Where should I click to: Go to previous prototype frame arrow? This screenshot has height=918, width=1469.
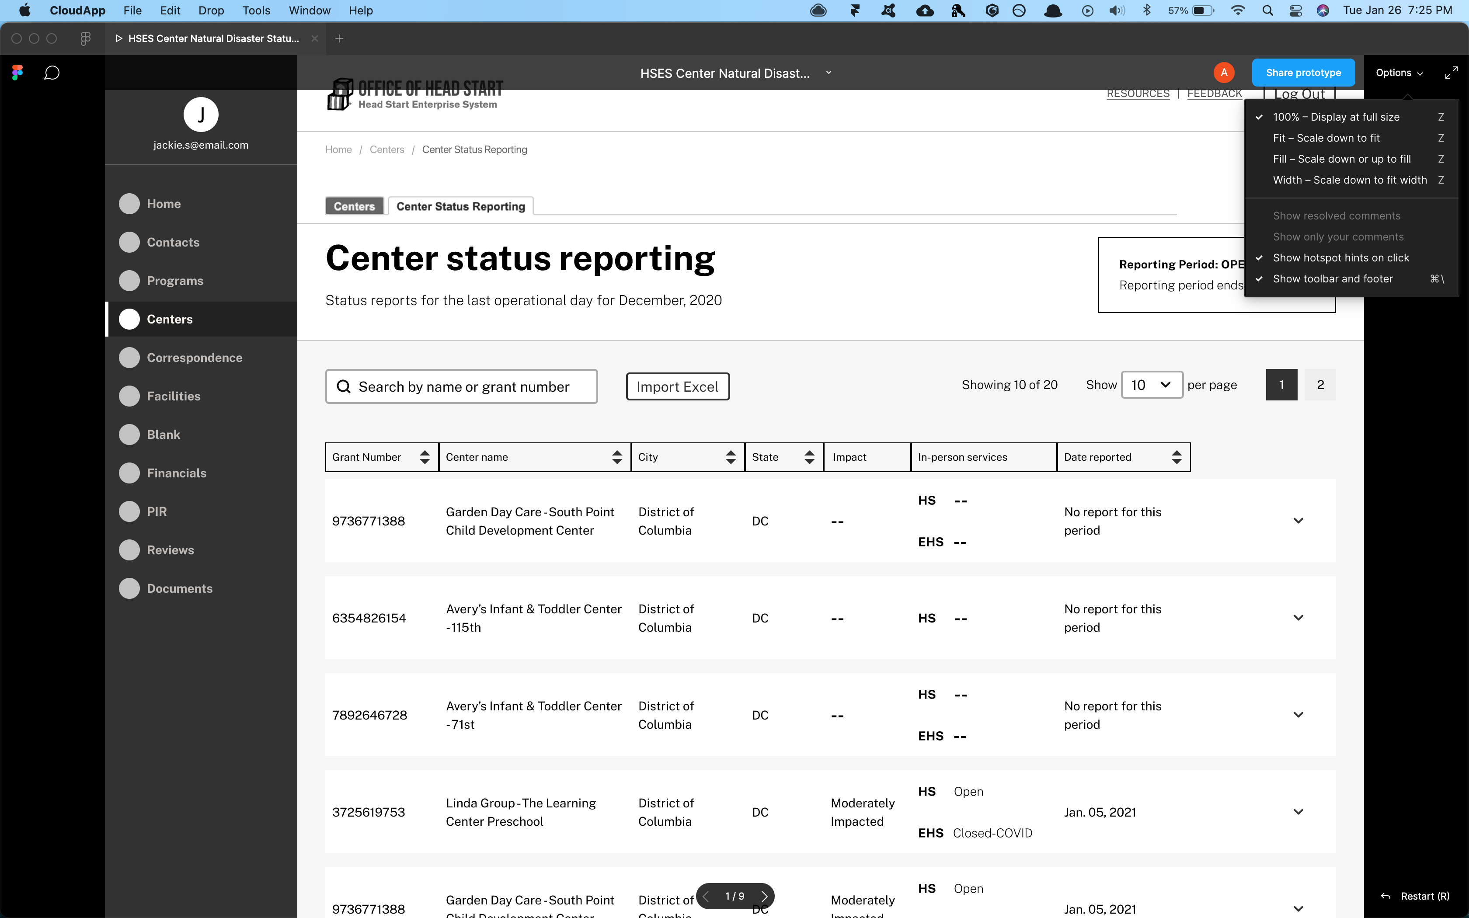tap(705, 896)
